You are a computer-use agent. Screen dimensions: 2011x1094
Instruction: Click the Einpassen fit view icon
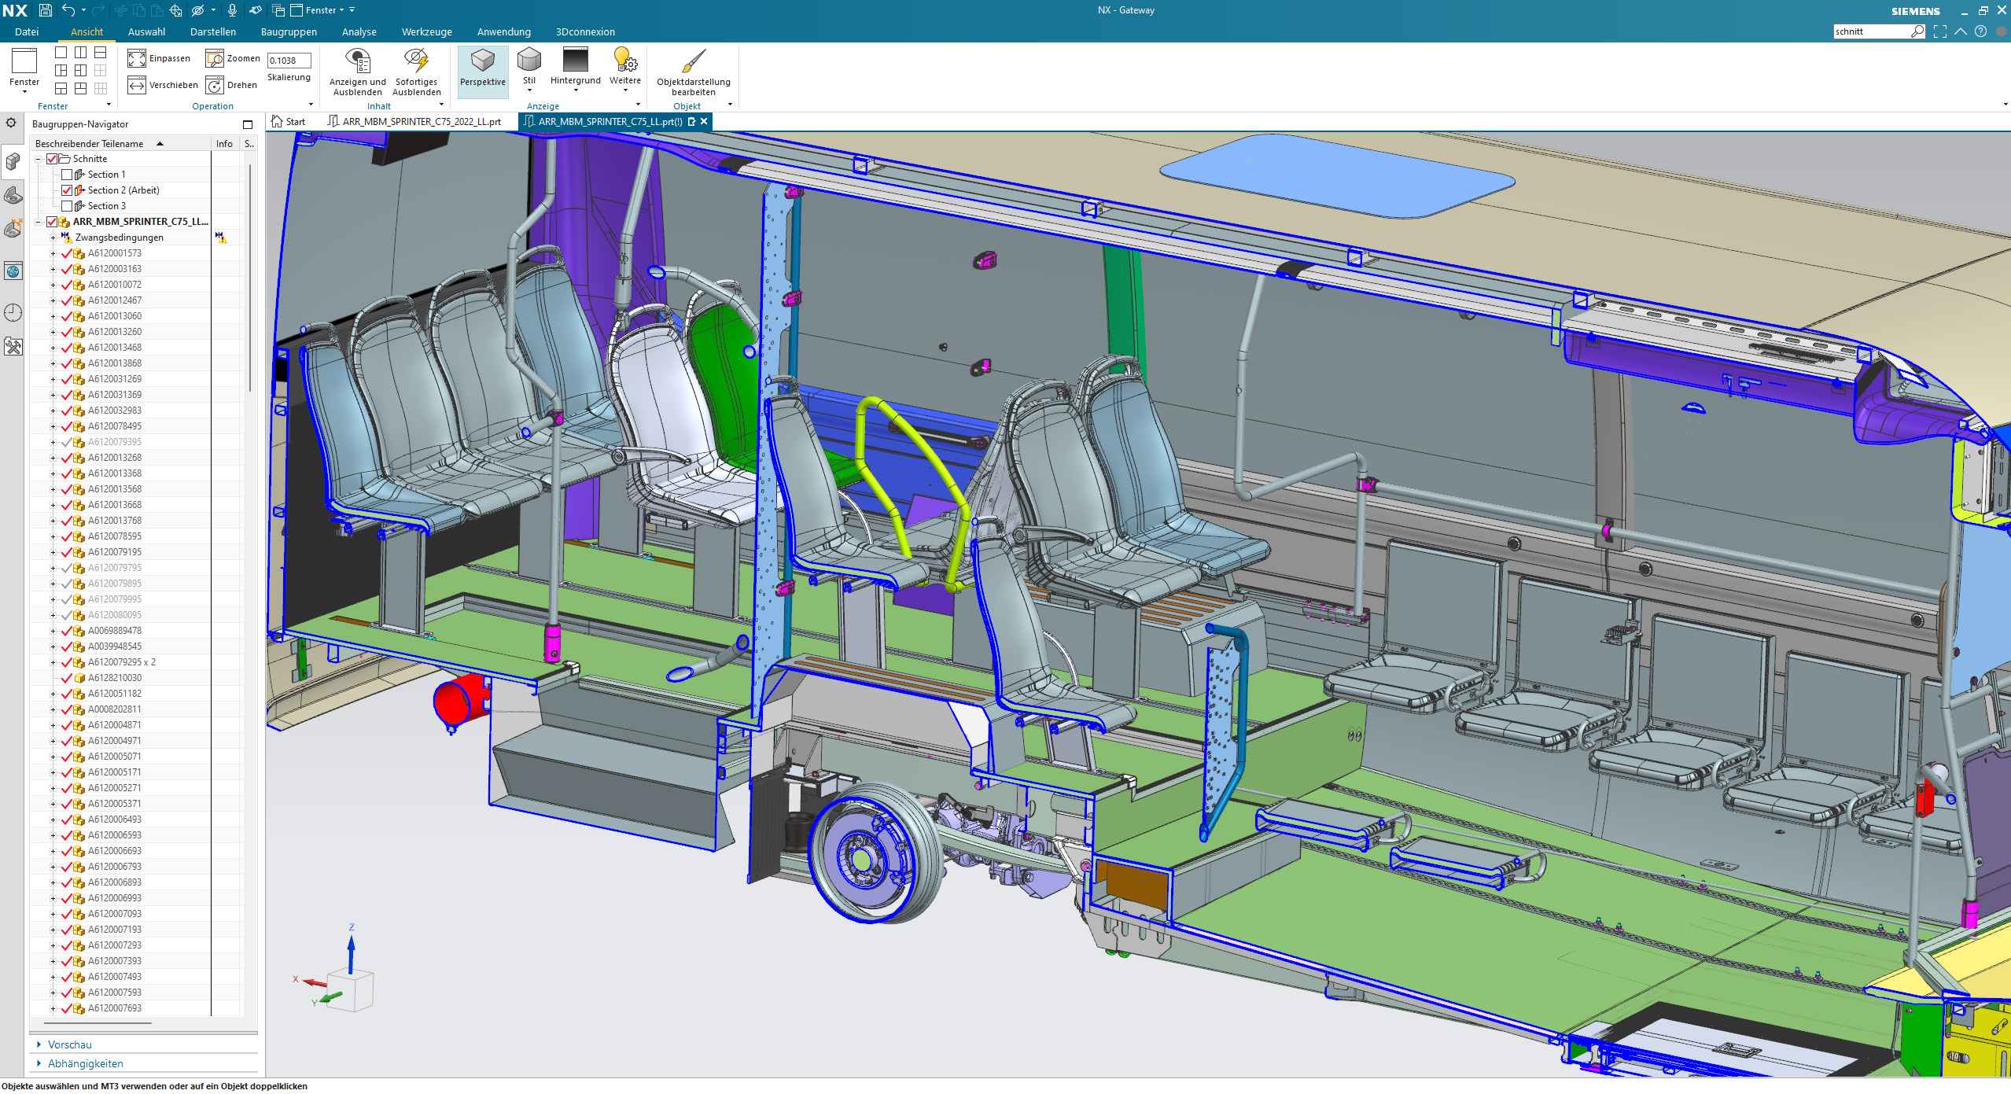tap(137, 59)
